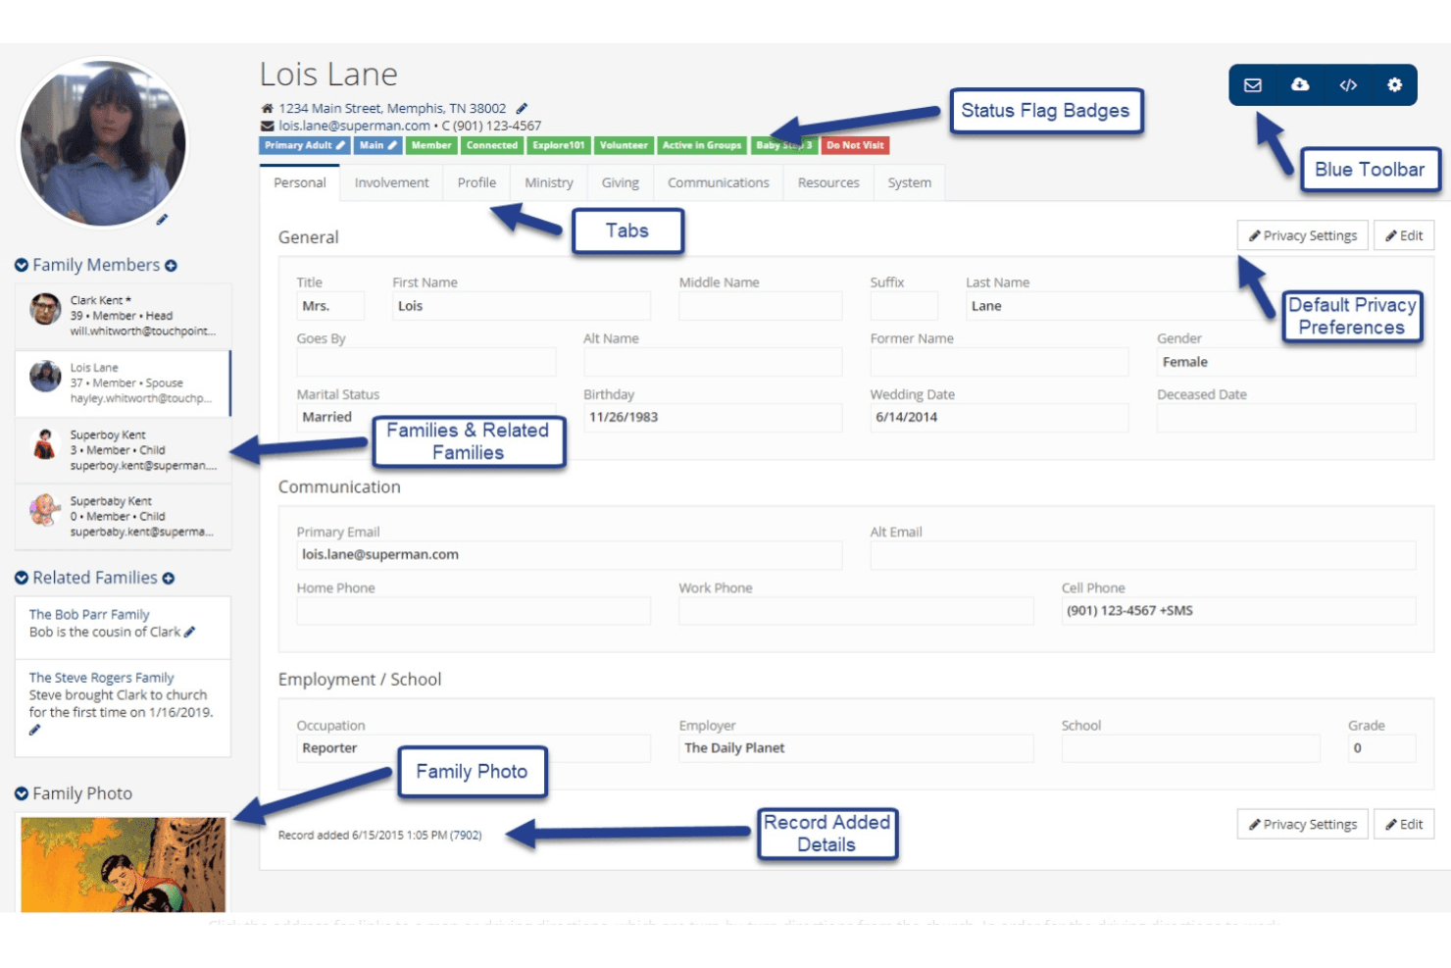Open the email envelope icon in blue toolbar
The height and width of the screenshot is (968, 1451).
1252,85
